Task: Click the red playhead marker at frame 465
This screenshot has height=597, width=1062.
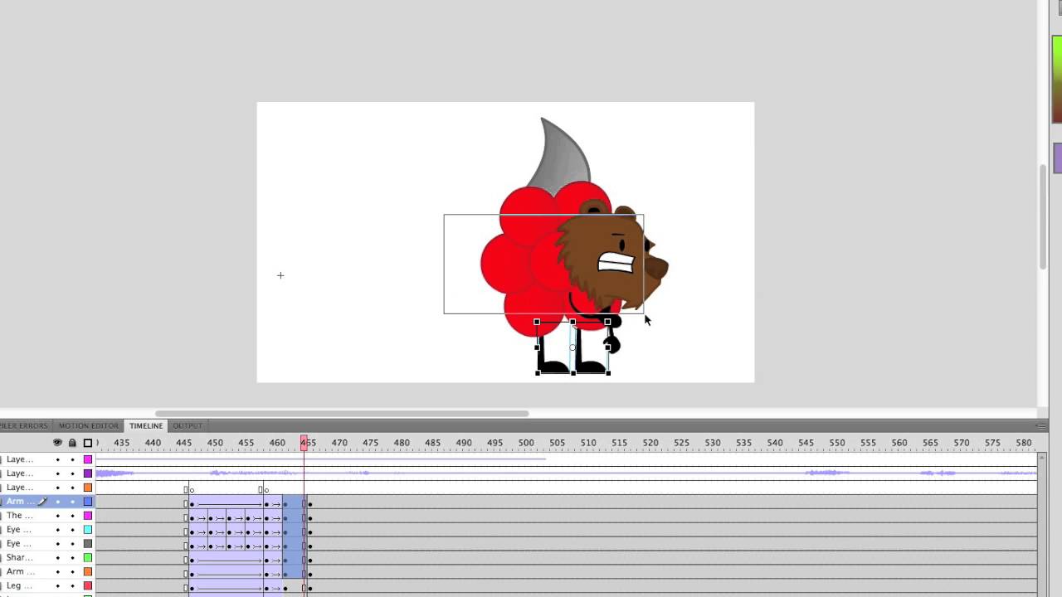Action: (x=304, y=443)
